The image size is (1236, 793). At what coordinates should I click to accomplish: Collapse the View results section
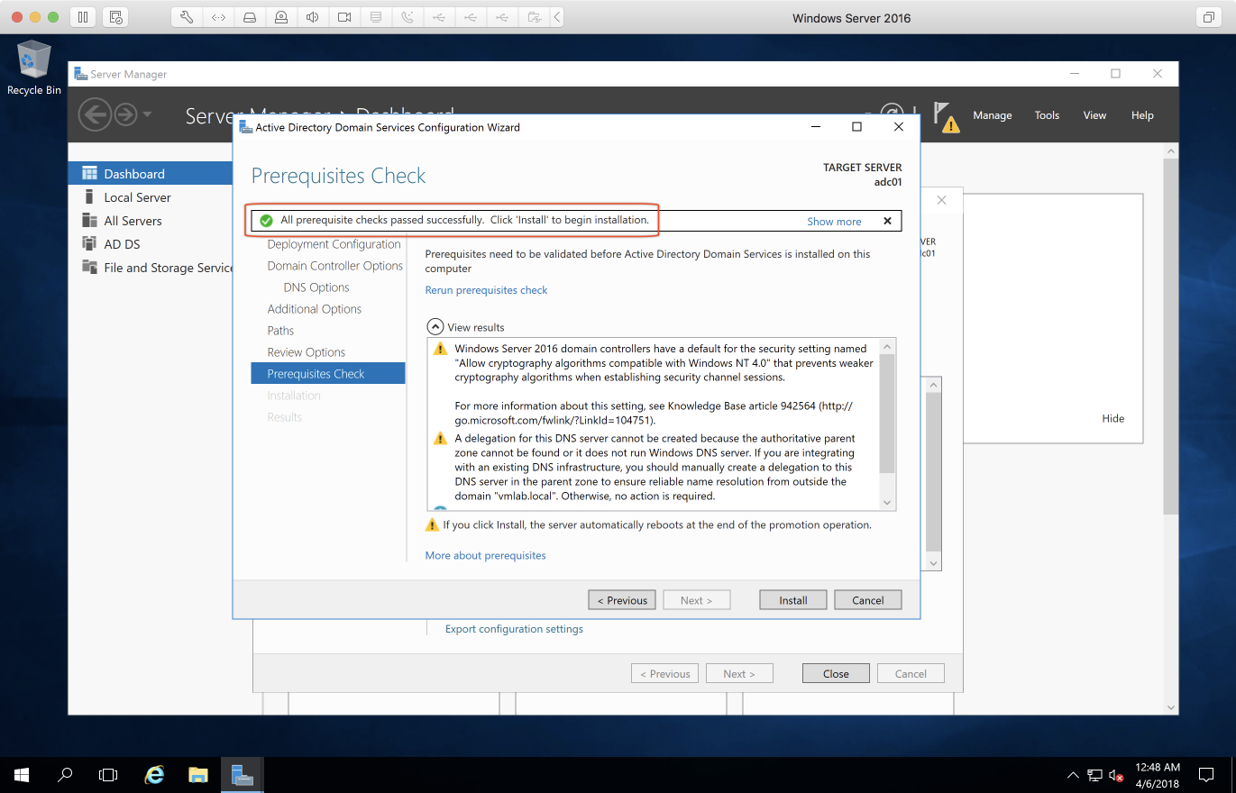point(435,327)
